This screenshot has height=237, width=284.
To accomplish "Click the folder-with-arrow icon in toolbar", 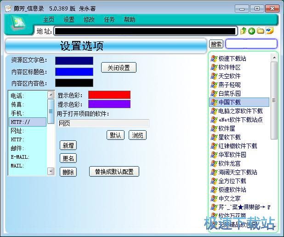I will [269, 31].
